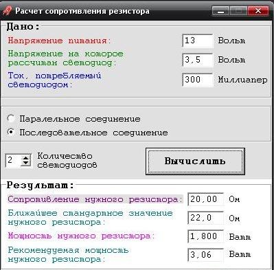The image size is (274, 270).
Task: Minimize the window
Action: 220,11
